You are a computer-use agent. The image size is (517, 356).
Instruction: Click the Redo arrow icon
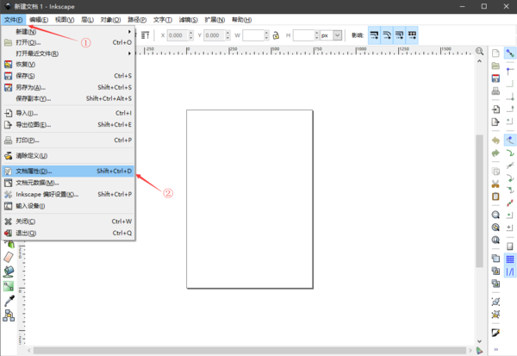495,153
